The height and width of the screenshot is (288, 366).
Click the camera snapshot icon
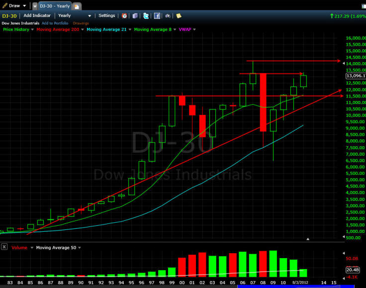(168, 16)
